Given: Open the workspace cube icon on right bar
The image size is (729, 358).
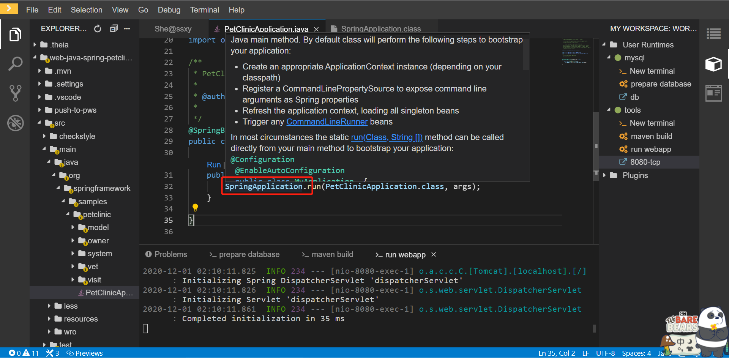Looking at the screenshot, I should pyautogui.click(x=714, y=64).
